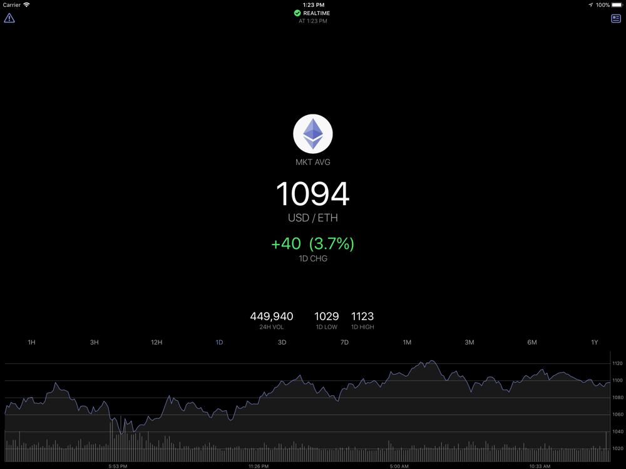The width and height of the screenshot is (626, 469).
Task: Tap the 1120 price axis label
Action: 618,363
